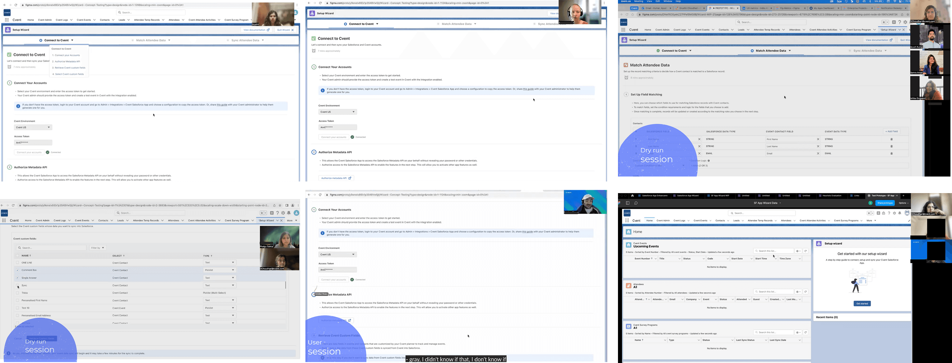Click setup gear icon in Match Attendee Data window
The height and width of the screenshot is (363, 952).
(905, 22)
